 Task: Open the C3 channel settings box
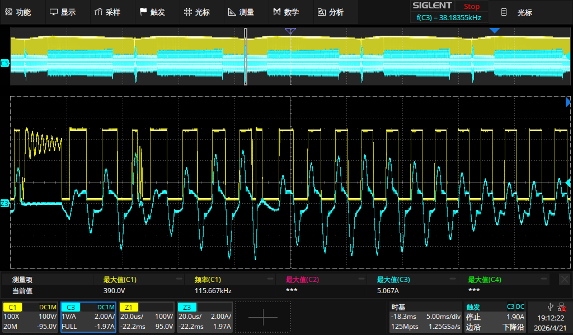pos(88,317)
